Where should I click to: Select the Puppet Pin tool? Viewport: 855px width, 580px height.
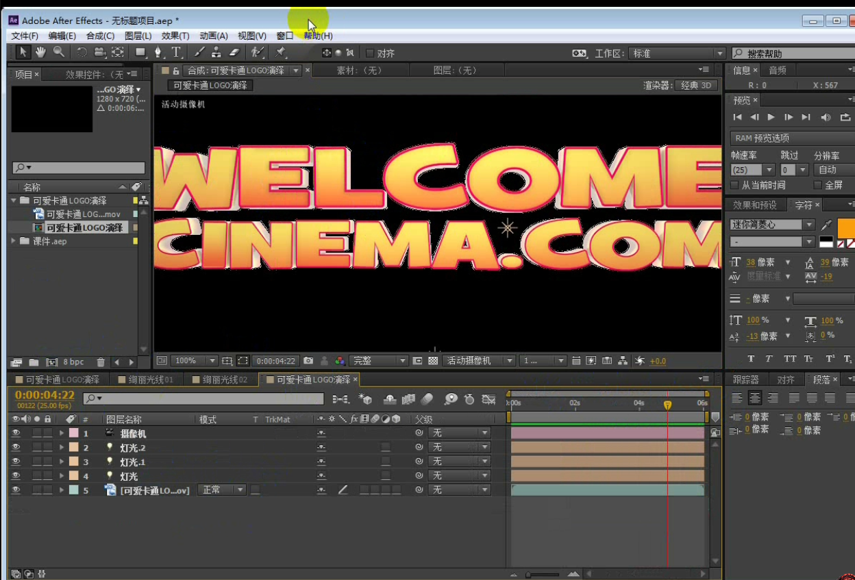tap(281, 52)
